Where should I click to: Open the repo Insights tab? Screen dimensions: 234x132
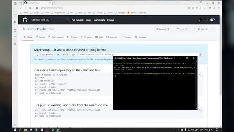(126, 37)
